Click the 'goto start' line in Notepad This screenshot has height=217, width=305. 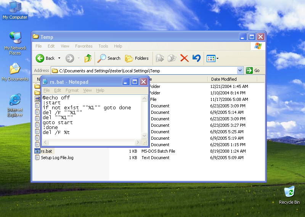pyautogui.click(x=58, y=123)
